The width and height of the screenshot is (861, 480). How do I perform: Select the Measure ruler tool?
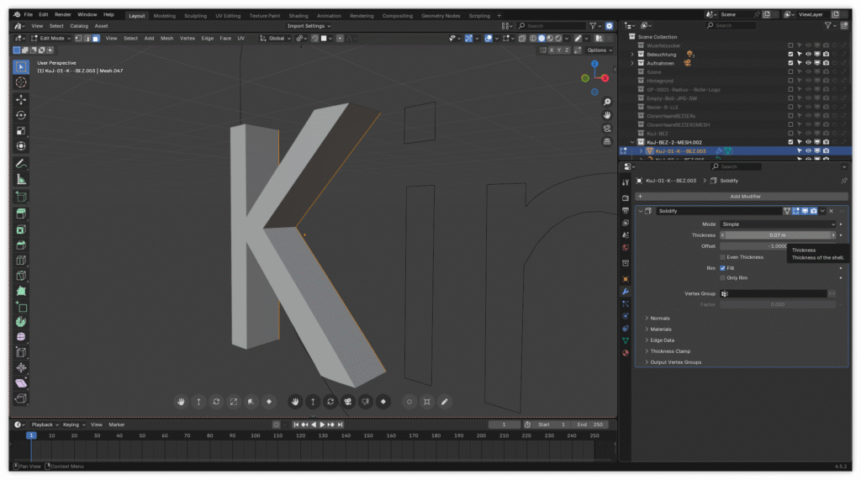(21, 179)
